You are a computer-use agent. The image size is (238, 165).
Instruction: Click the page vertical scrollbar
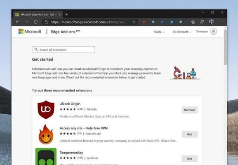[225, 47]
